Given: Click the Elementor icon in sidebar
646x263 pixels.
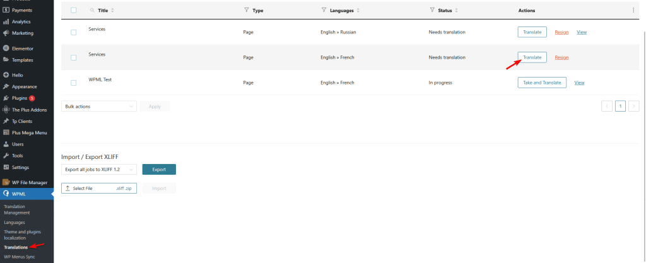Looking at the screenshot, I should [6, 49].
